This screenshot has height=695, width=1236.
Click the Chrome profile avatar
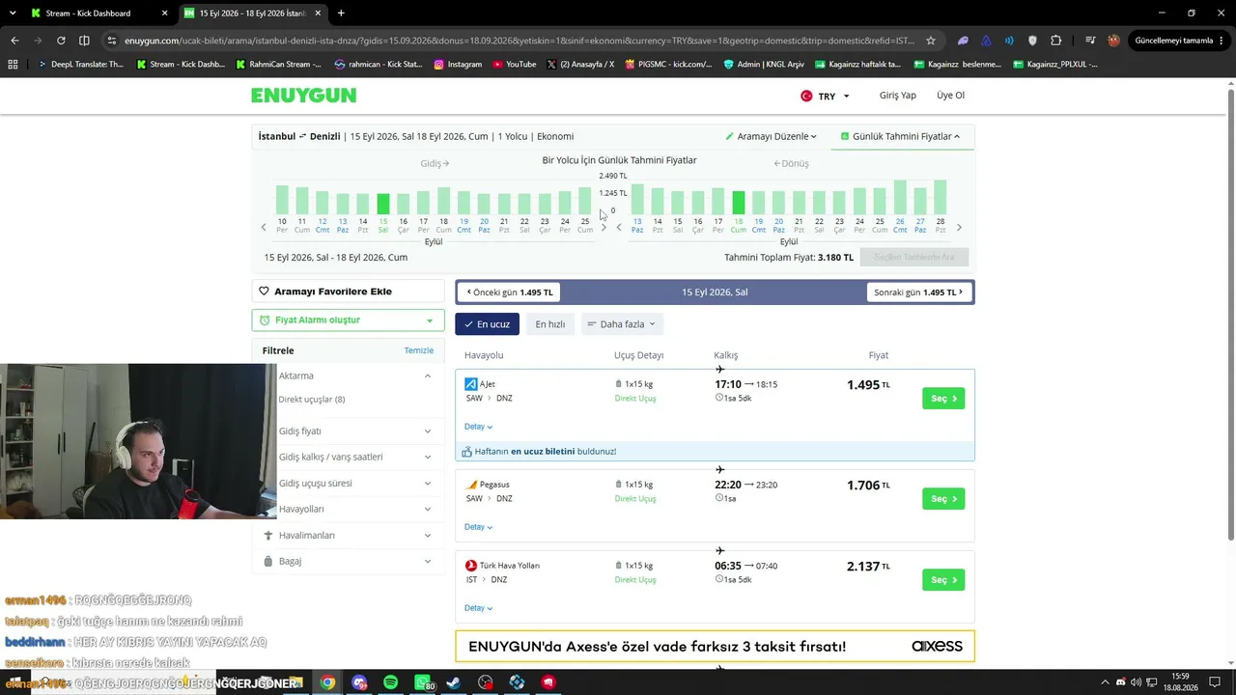tap(1113, 41)
